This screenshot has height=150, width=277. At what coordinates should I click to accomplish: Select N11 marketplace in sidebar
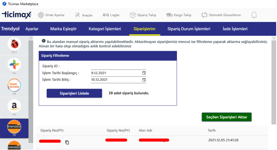[x=14, y=46]
